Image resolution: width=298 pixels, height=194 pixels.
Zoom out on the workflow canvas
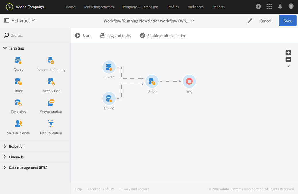(x=288, y=59)
